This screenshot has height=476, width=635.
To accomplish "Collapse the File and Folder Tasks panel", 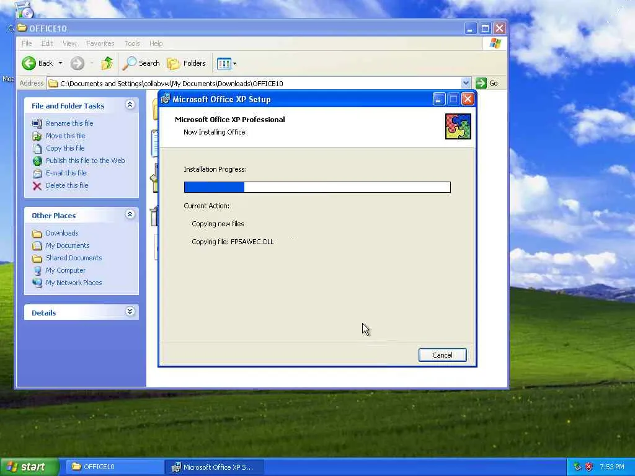I will pos(130,105).
